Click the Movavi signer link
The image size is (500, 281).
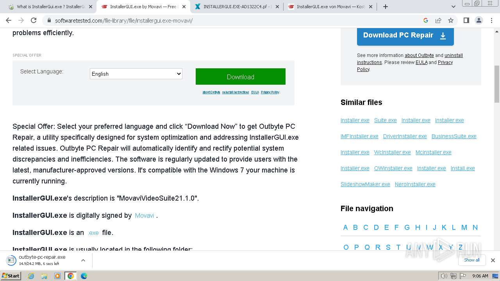tap(145, 215)
